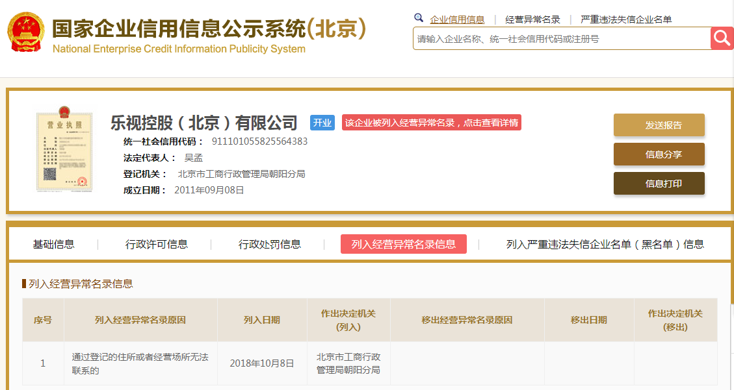Select the 严重违法失信企业名单 search category
The width and height of the screenshot is (734, 390).
626,19
